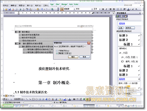Click the task pane Back arrow icon
147x111 pixels.
[118, 16]
